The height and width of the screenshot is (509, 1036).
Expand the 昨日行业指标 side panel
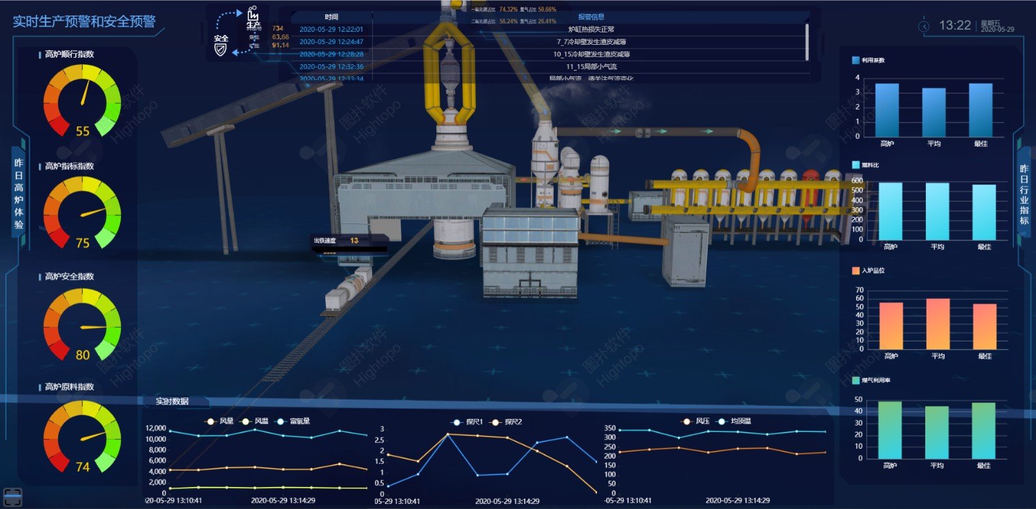pyautogui.click(x=1024, y=194)
